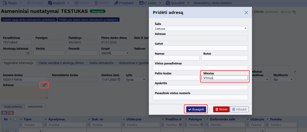307x132 pixels.
Task: Click the Išsaugoti cloud icon in top toolbar
Action: coord(28,3)
